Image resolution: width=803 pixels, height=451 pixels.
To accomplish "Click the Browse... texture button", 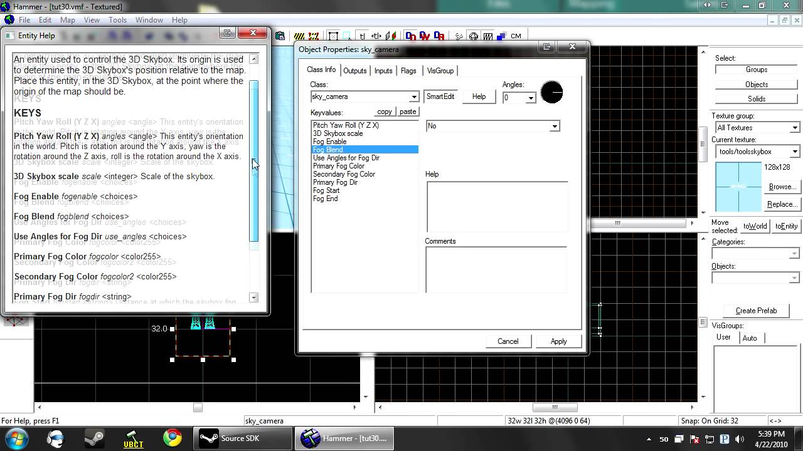I will tap(782, 187).
